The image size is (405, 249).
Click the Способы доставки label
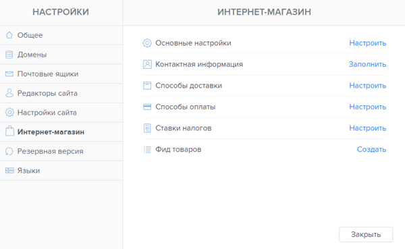188,86
